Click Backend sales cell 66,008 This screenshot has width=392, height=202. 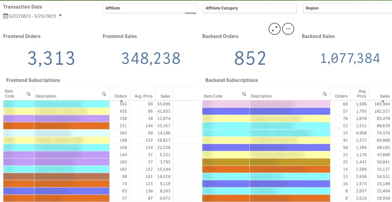tap(383, 140)
